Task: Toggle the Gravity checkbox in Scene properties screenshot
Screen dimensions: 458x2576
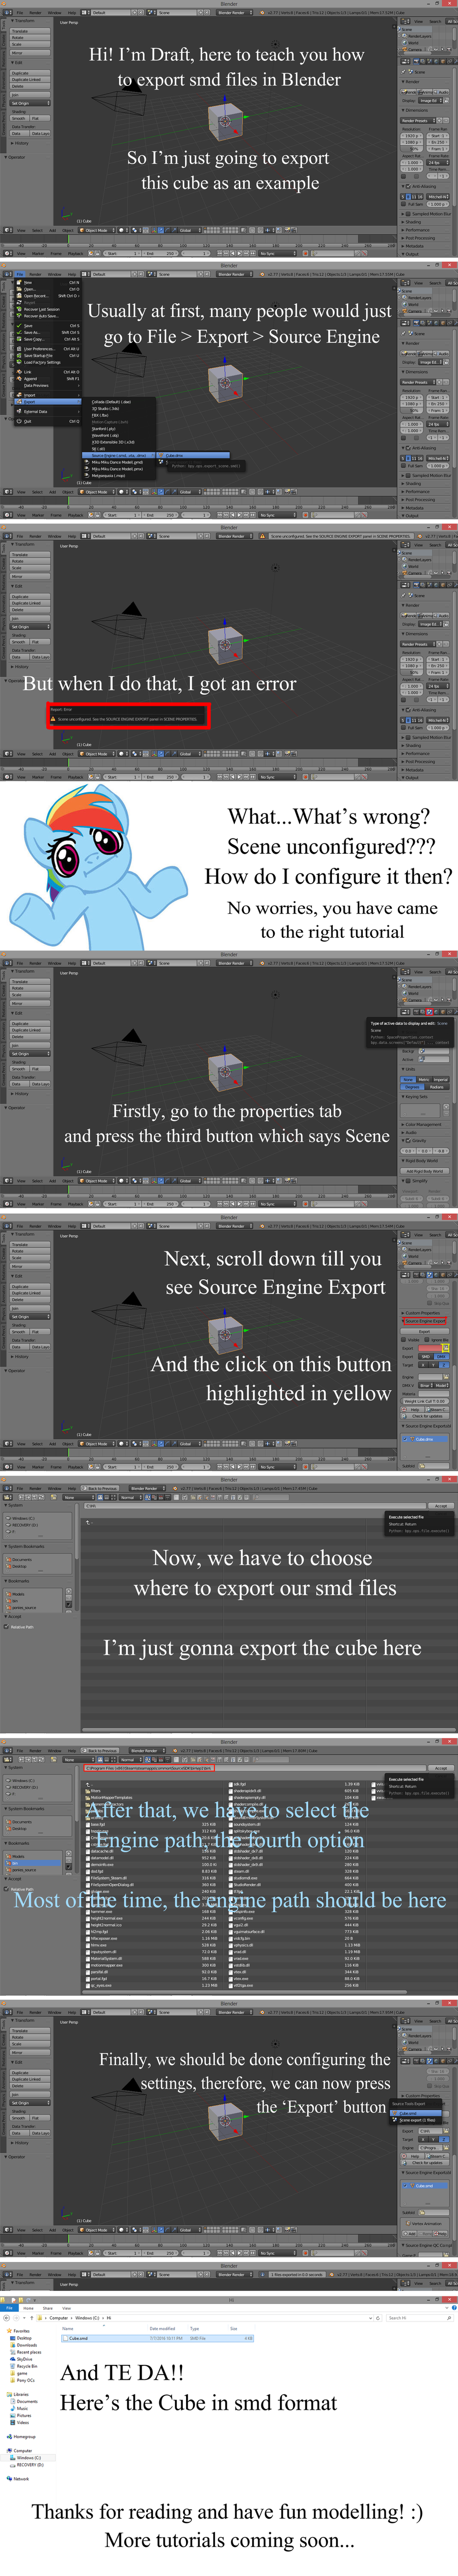Action: click(409, 1140)
